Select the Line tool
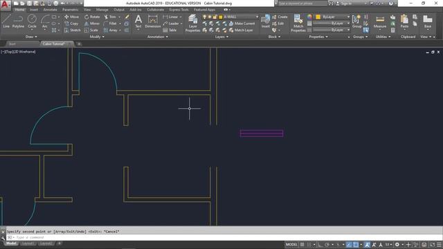The height and width of the screenshot is (249, 443). (6, 21)
